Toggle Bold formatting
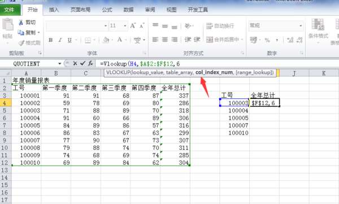This screenshot has width=339, height=204. pos(51,40)
